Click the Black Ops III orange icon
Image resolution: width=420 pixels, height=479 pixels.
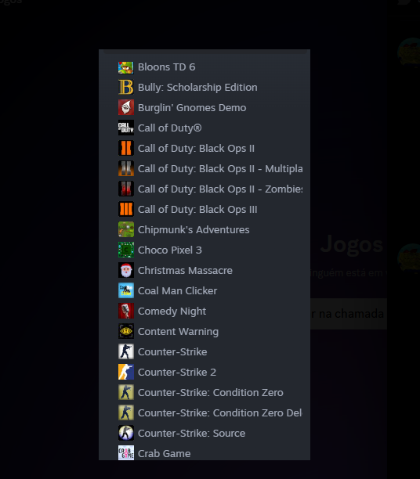[x=126, y=209]
